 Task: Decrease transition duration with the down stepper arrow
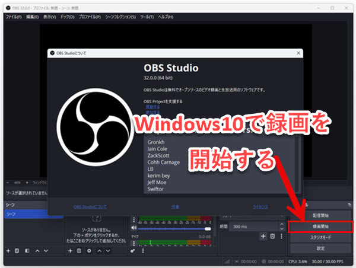[282, 229]
